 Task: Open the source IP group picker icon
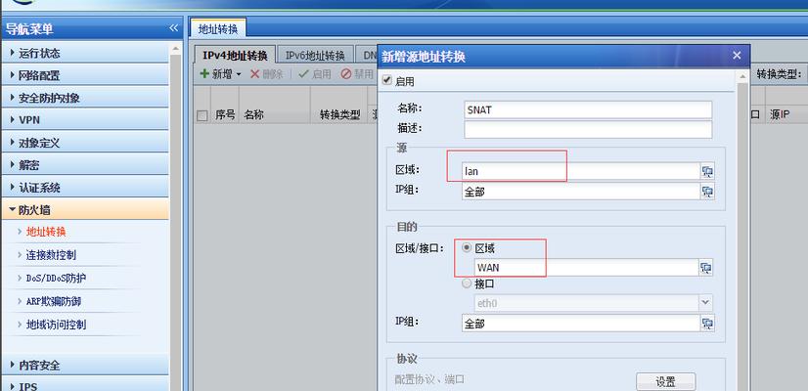click(707, 192)
